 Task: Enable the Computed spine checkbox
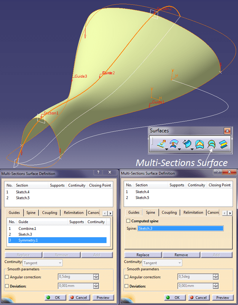[x=128, y=221]
